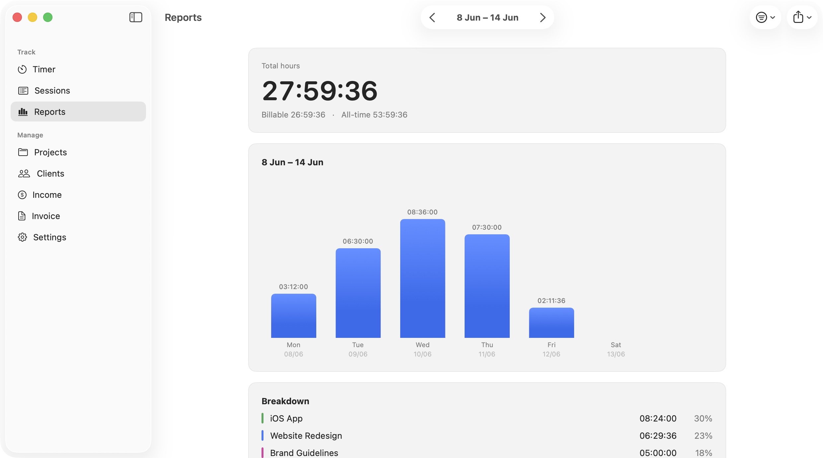Click the Income dollar icon

coord(22,195)
